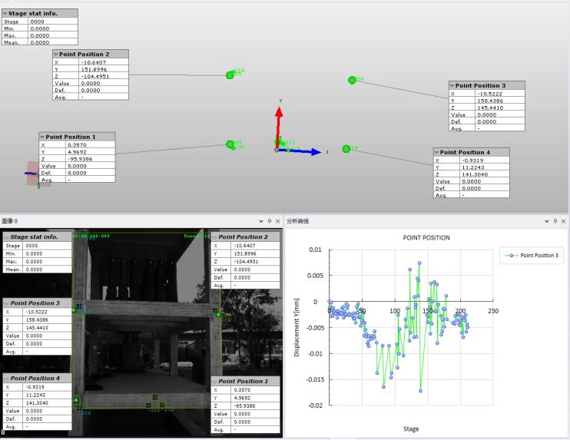This screenshot has width=570, height=440.
Task: Select the green point marker linked to Point Position 4
Action: 346,148
